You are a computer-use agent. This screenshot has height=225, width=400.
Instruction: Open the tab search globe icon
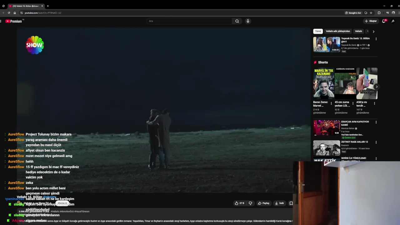coord(3,6)
